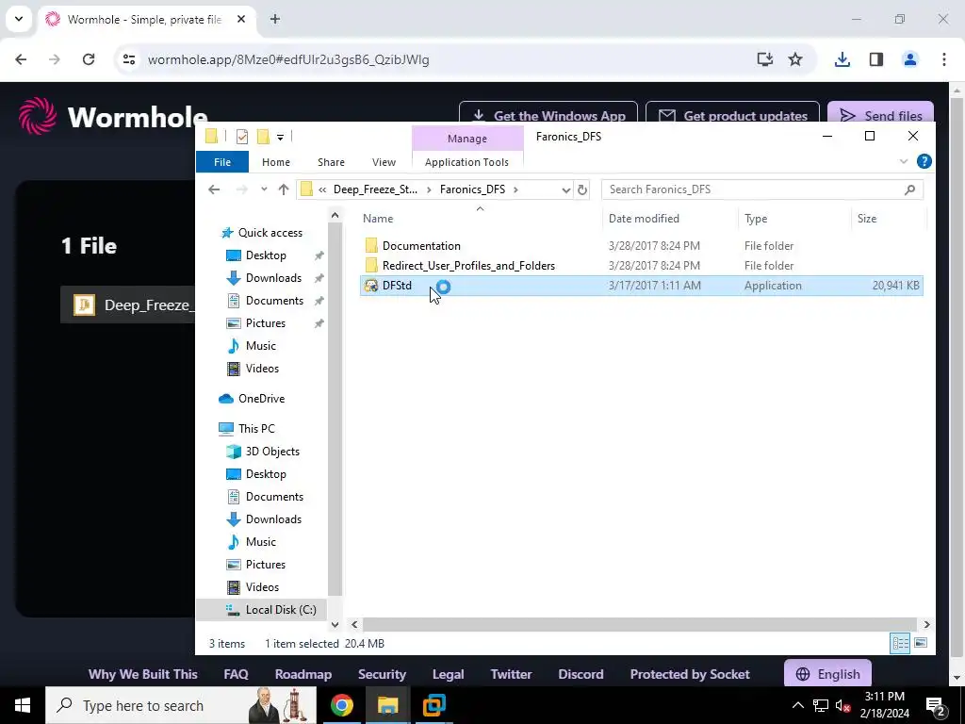This screenshot has width=965, height=724.
Task: Open the File menu in Explorer
Action: point(222,162)
